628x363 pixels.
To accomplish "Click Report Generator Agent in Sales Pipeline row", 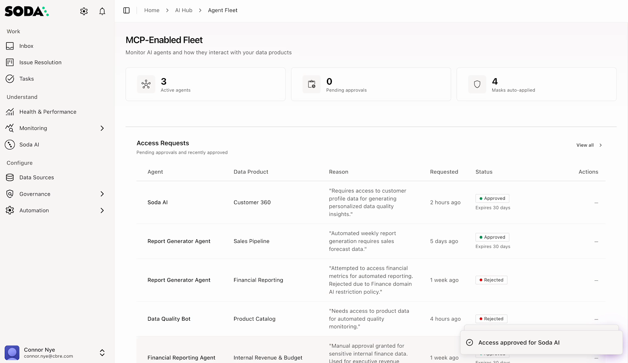I will (179, 241).
